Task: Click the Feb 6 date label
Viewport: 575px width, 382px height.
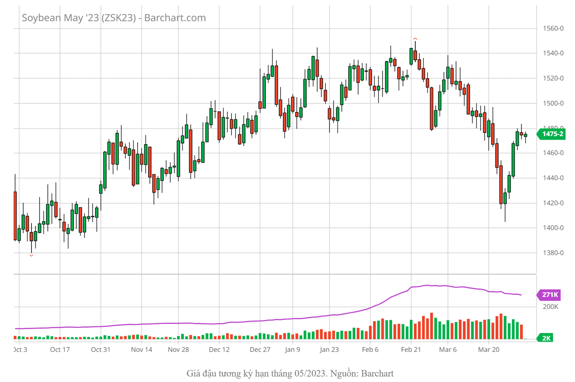Action: [x=370, y=350]
